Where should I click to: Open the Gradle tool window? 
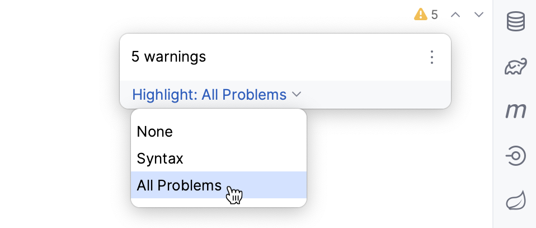515,66
